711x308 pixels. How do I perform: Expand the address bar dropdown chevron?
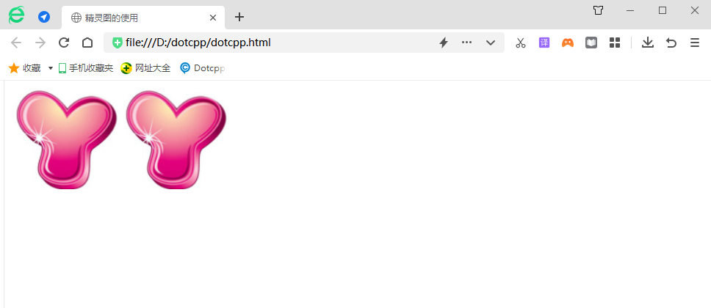491,43
